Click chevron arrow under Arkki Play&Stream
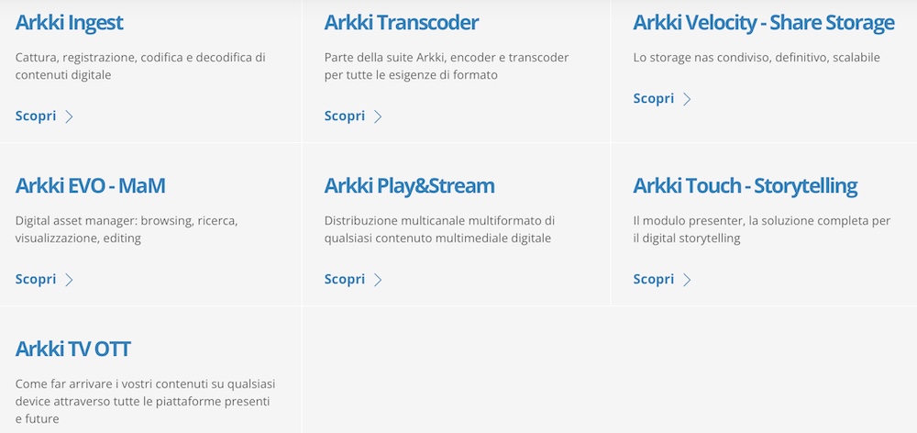Viewport: 917px width, 433px height. click(x=378, y=280)
